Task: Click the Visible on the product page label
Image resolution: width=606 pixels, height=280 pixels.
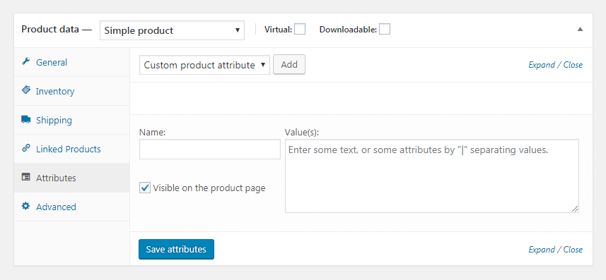Action: point(209,188)
